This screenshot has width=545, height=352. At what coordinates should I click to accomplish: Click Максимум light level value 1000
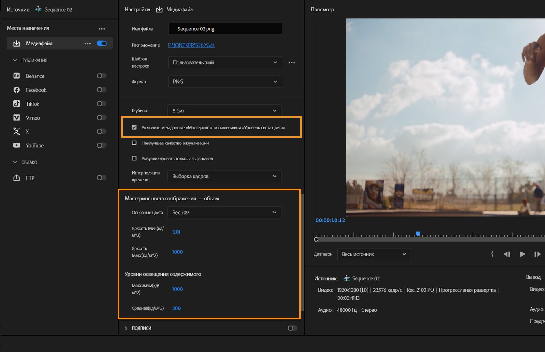coord(177,289)
